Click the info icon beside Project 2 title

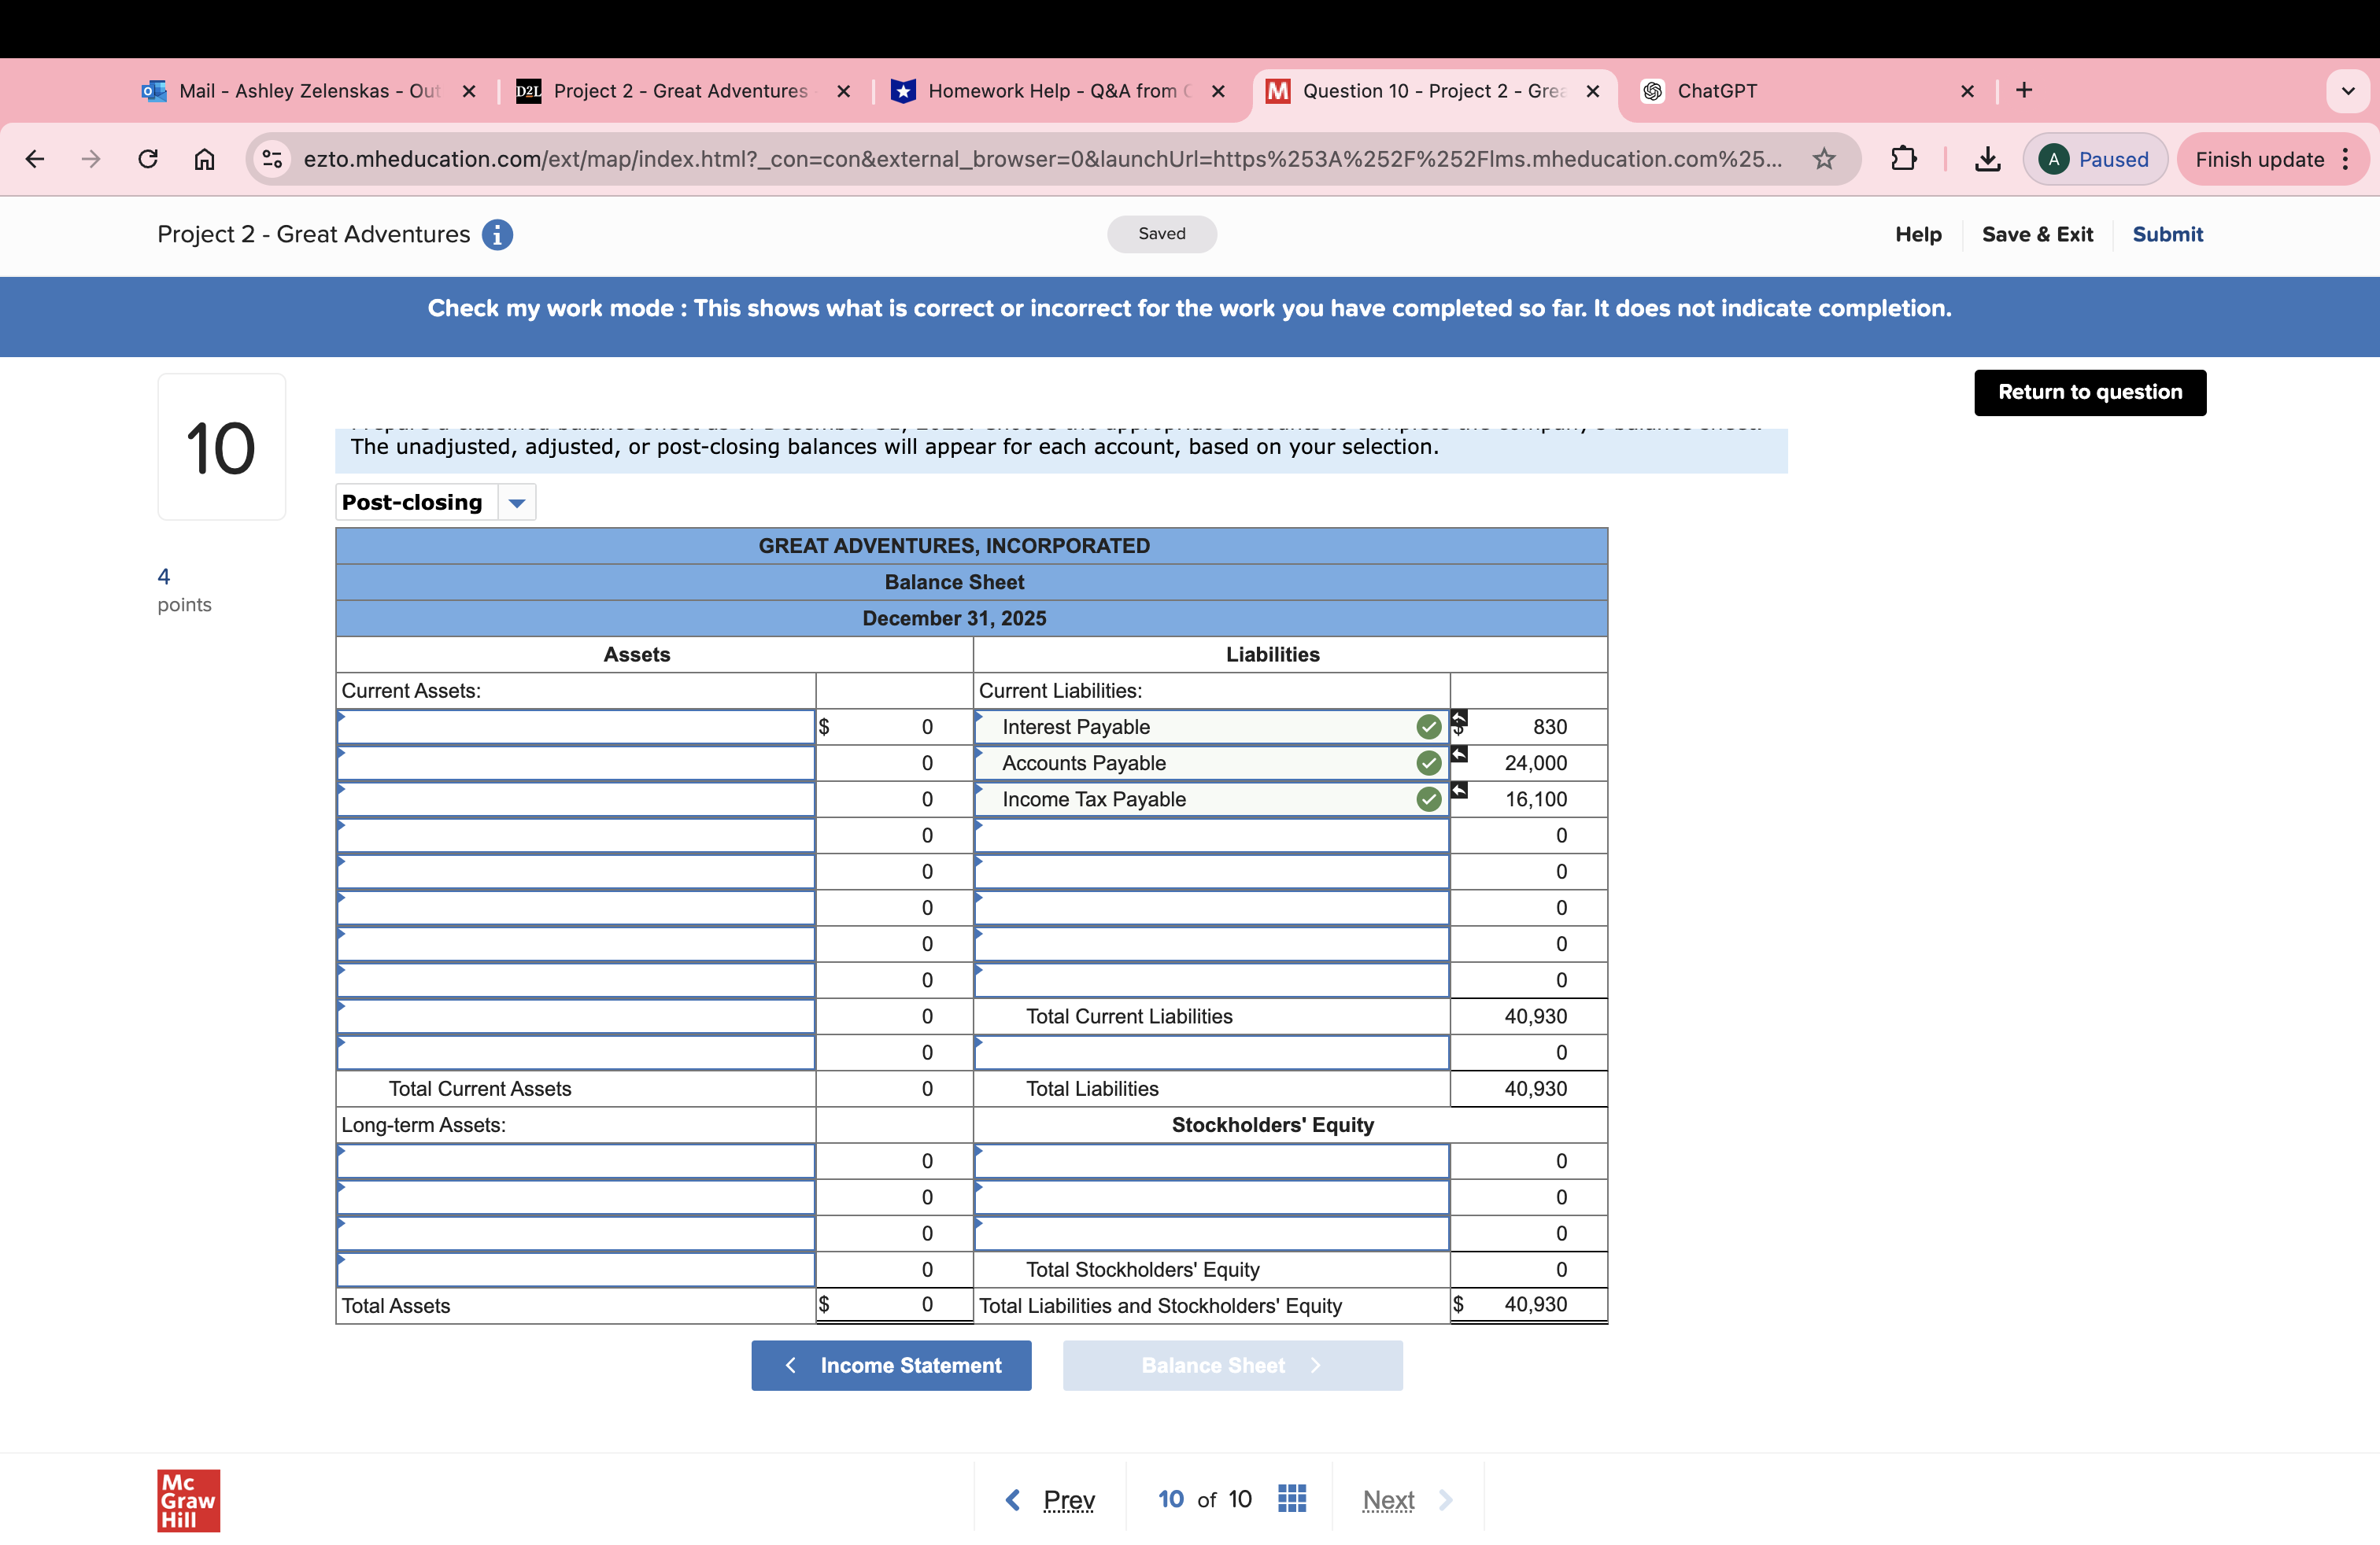(x=497, y=235)
